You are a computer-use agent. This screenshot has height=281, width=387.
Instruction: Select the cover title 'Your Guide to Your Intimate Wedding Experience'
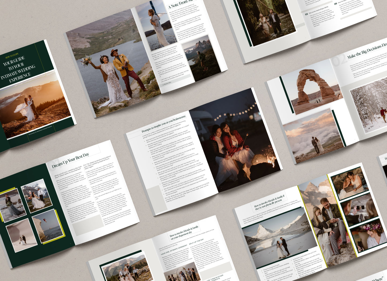pyautogui.click(x=18, y=70)
